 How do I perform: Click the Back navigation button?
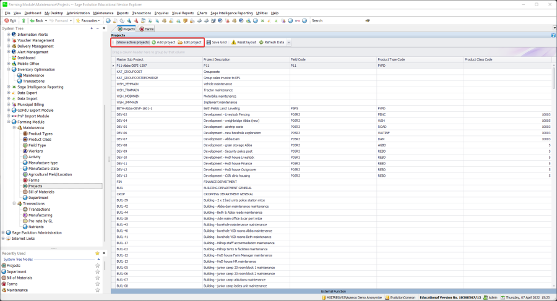click(35, 20)
